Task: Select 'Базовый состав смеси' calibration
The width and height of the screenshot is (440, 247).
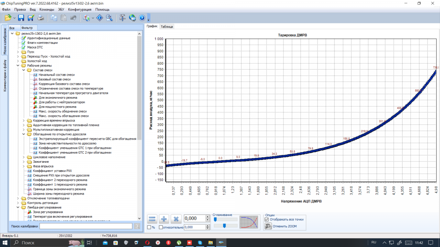Action: [54, 79]
